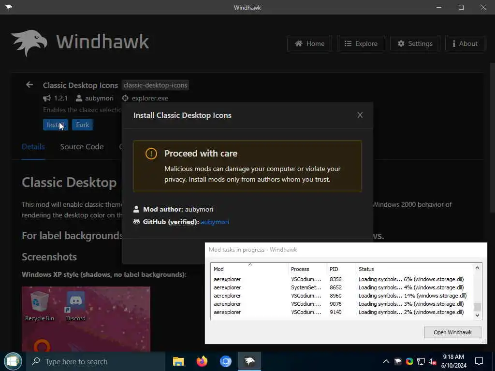Click the Windows XP style screenshot thumbnail
The width and height of the screenshot is (495, 371).
86,319
